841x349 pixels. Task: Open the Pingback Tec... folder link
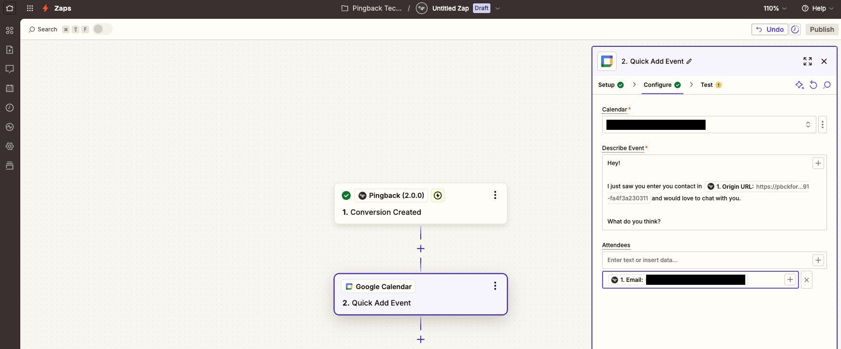point(377,8)
